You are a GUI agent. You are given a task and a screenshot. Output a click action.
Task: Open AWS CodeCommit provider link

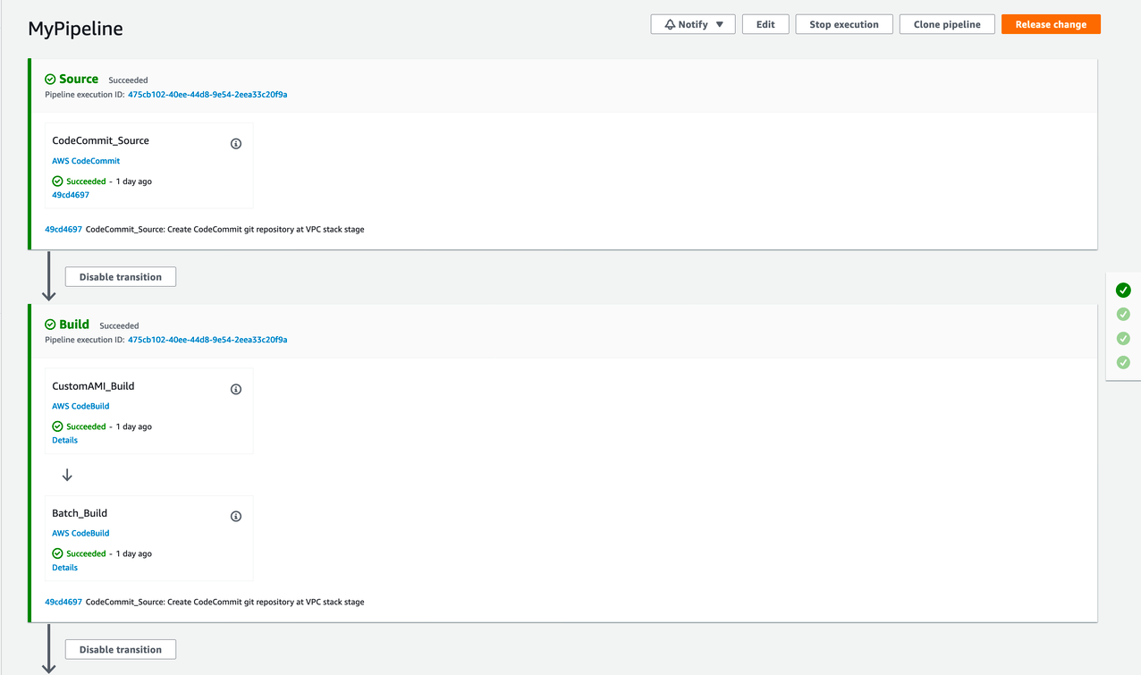[x=86, y=161]
